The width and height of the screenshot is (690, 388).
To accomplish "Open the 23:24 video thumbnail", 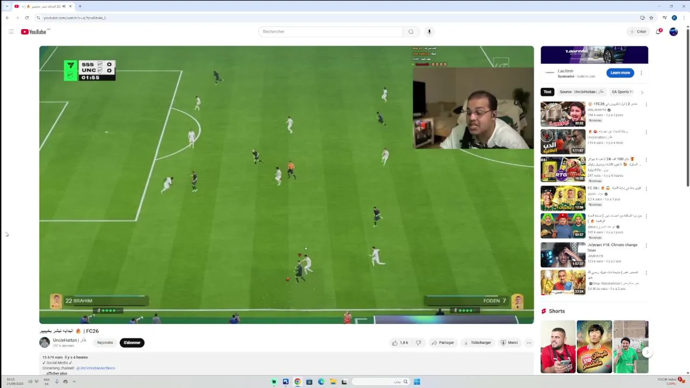I will click(563, 282).
